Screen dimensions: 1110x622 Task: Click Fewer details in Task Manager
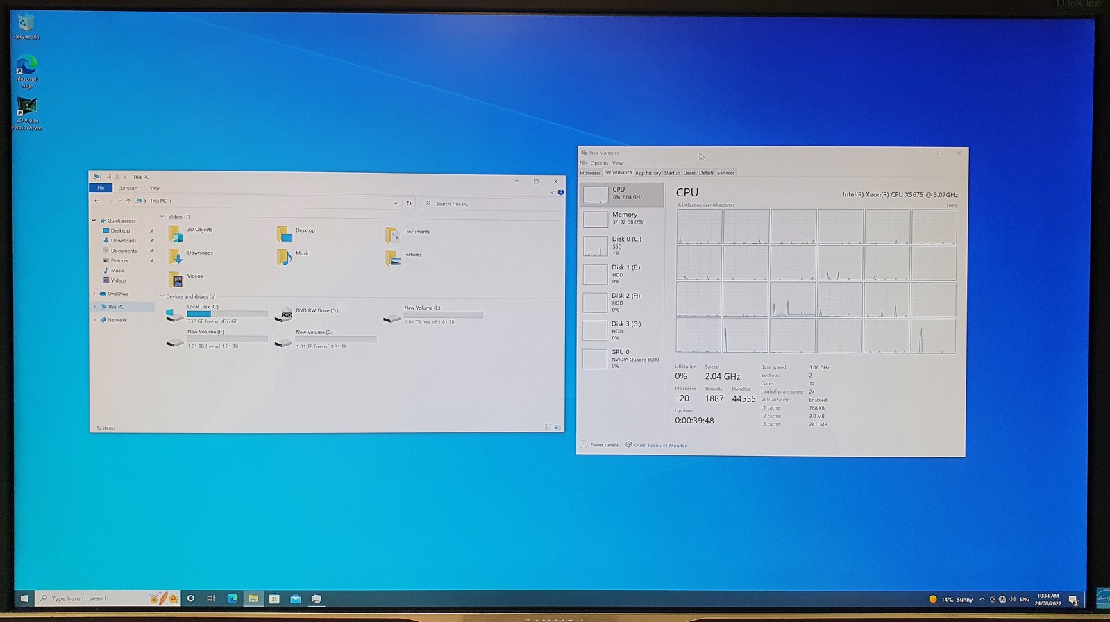coord(599,445)
